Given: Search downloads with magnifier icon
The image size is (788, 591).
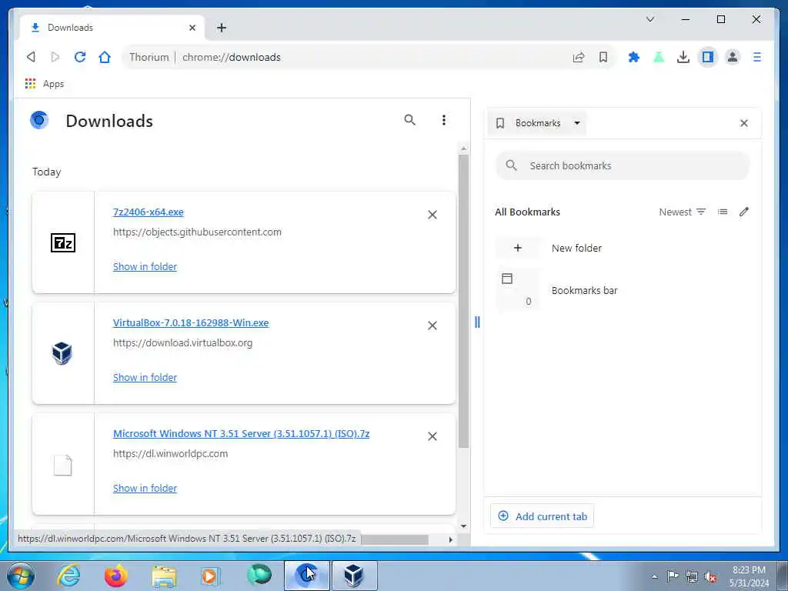Looking at the screenshot, I should click(x=409, y=120).
